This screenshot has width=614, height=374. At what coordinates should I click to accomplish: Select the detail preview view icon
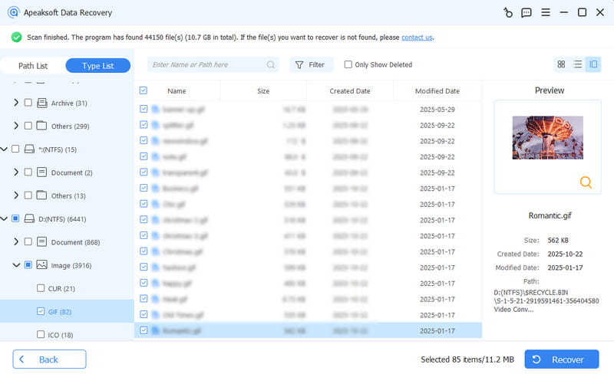pos(593,64)
